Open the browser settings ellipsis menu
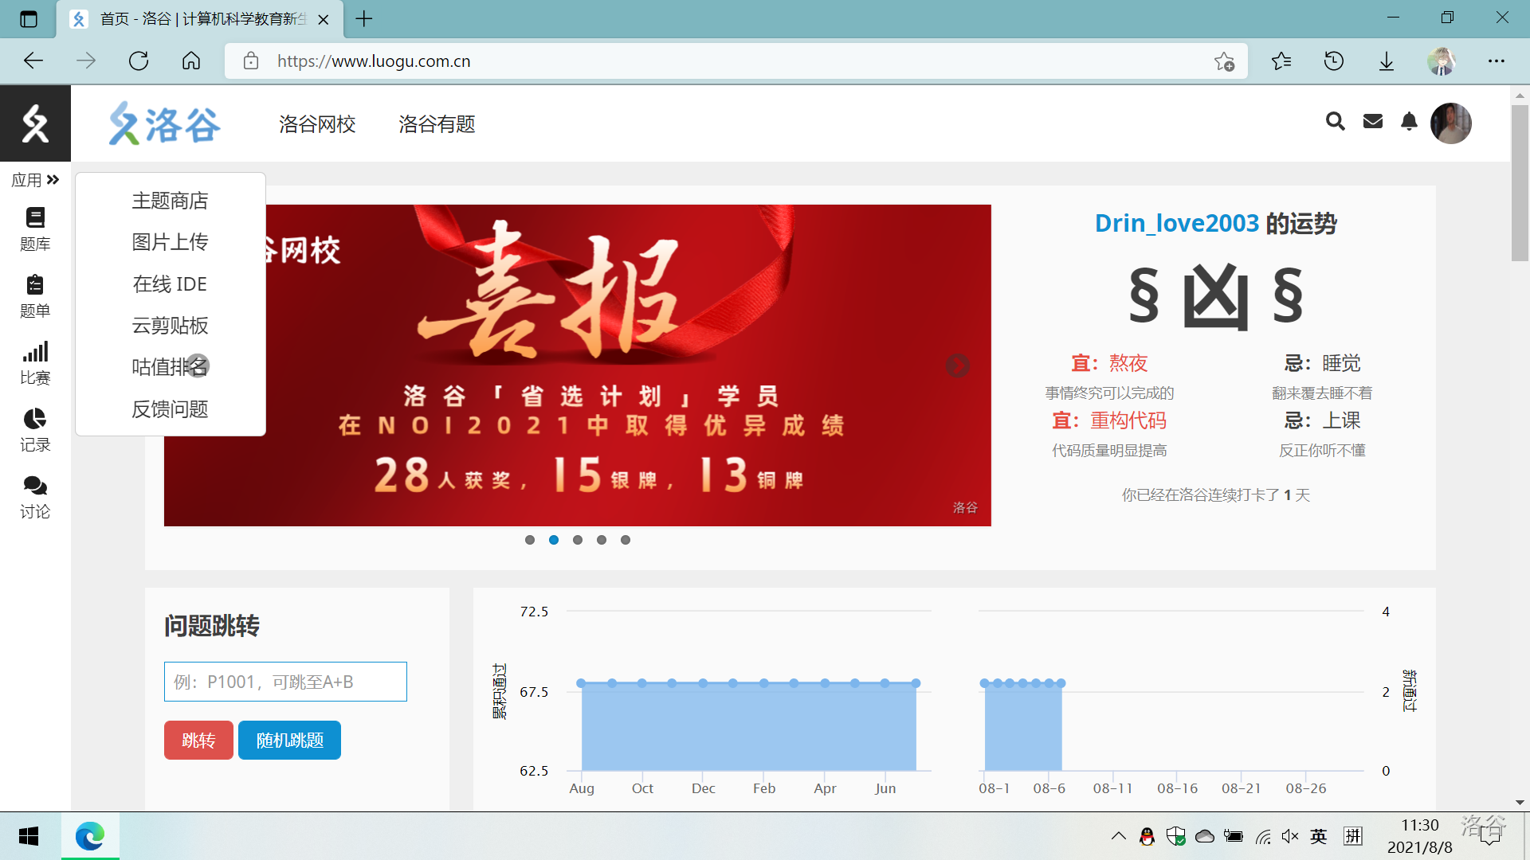This screenshot has width=1530, height=860. coord(1497,61)
